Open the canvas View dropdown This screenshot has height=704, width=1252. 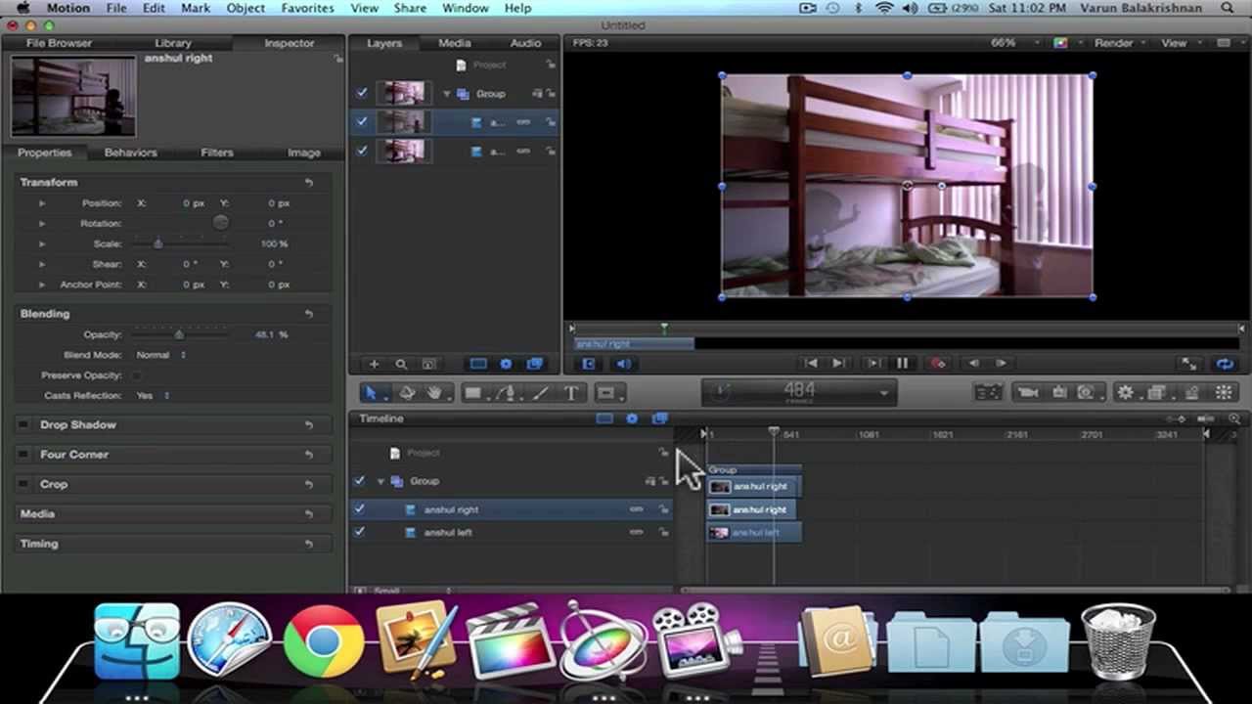(x=1179, y=43)
